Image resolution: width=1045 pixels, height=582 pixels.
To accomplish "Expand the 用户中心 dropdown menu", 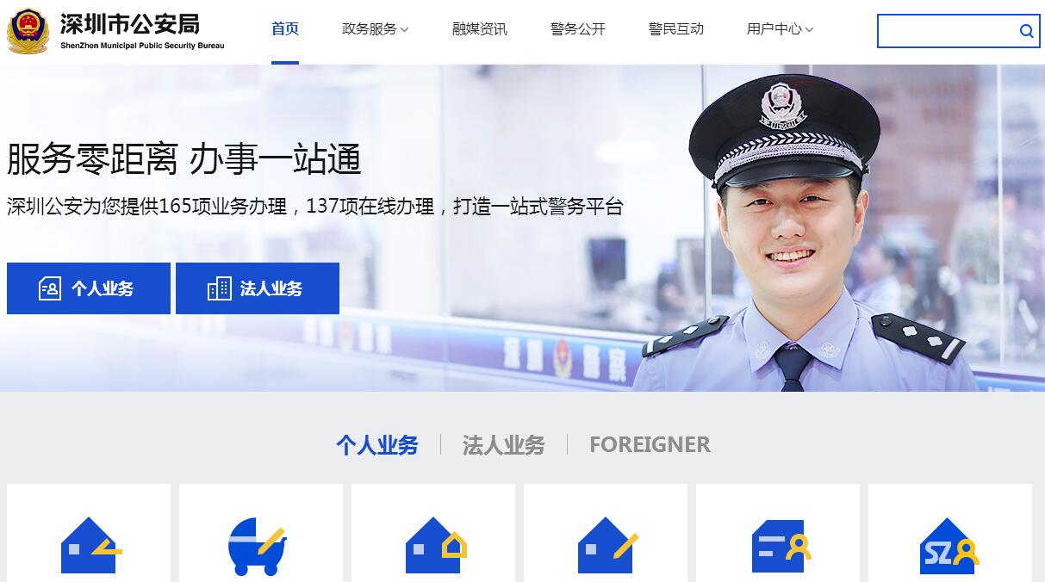I will point(780,29).
